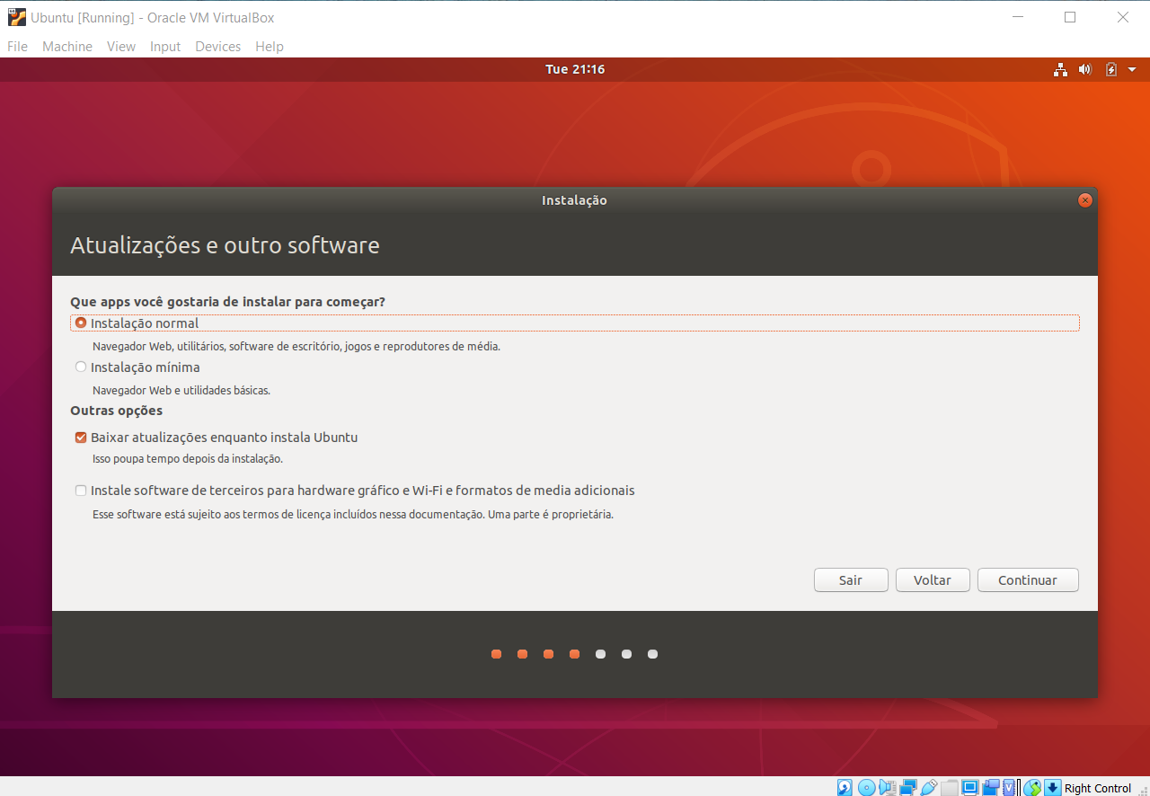The width and height of the screenshot is (1150, 796).
Task: Select the Instalação mínima radio button
Action: tap(81, 367)
